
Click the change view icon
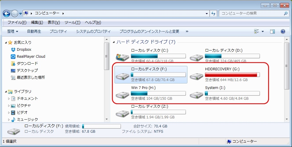(257, 32)
